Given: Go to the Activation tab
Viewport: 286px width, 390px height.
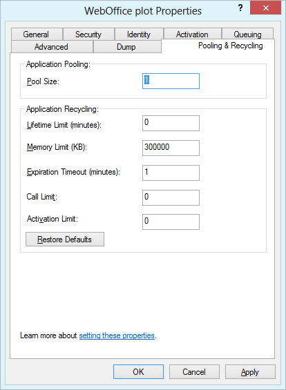Looking at the screenshot, I should 192,34.
